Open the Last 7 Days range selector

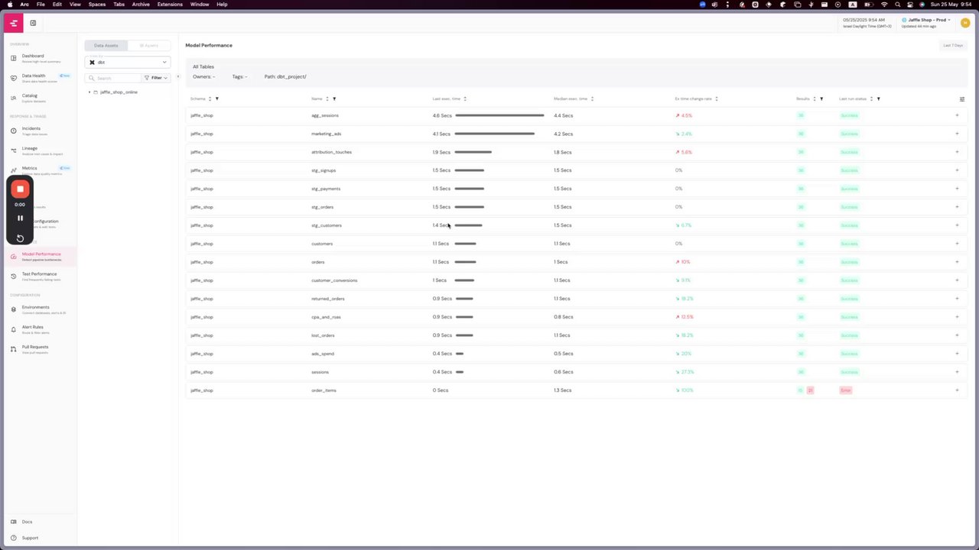point(953,45)
